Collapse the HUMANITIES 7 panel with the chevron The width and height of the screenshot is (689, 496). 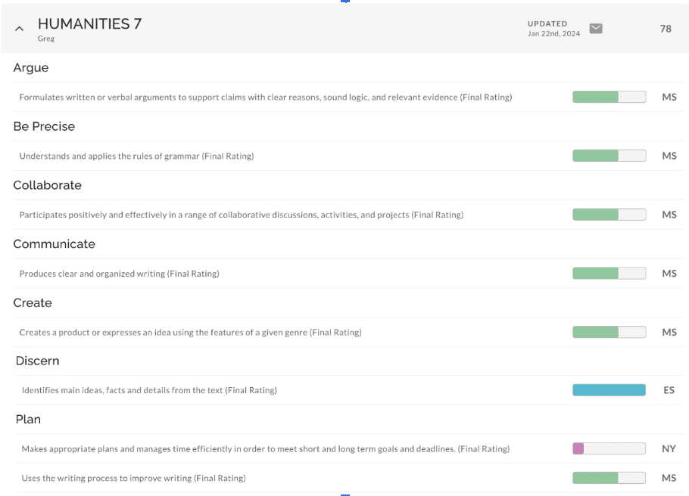[18, 28]
